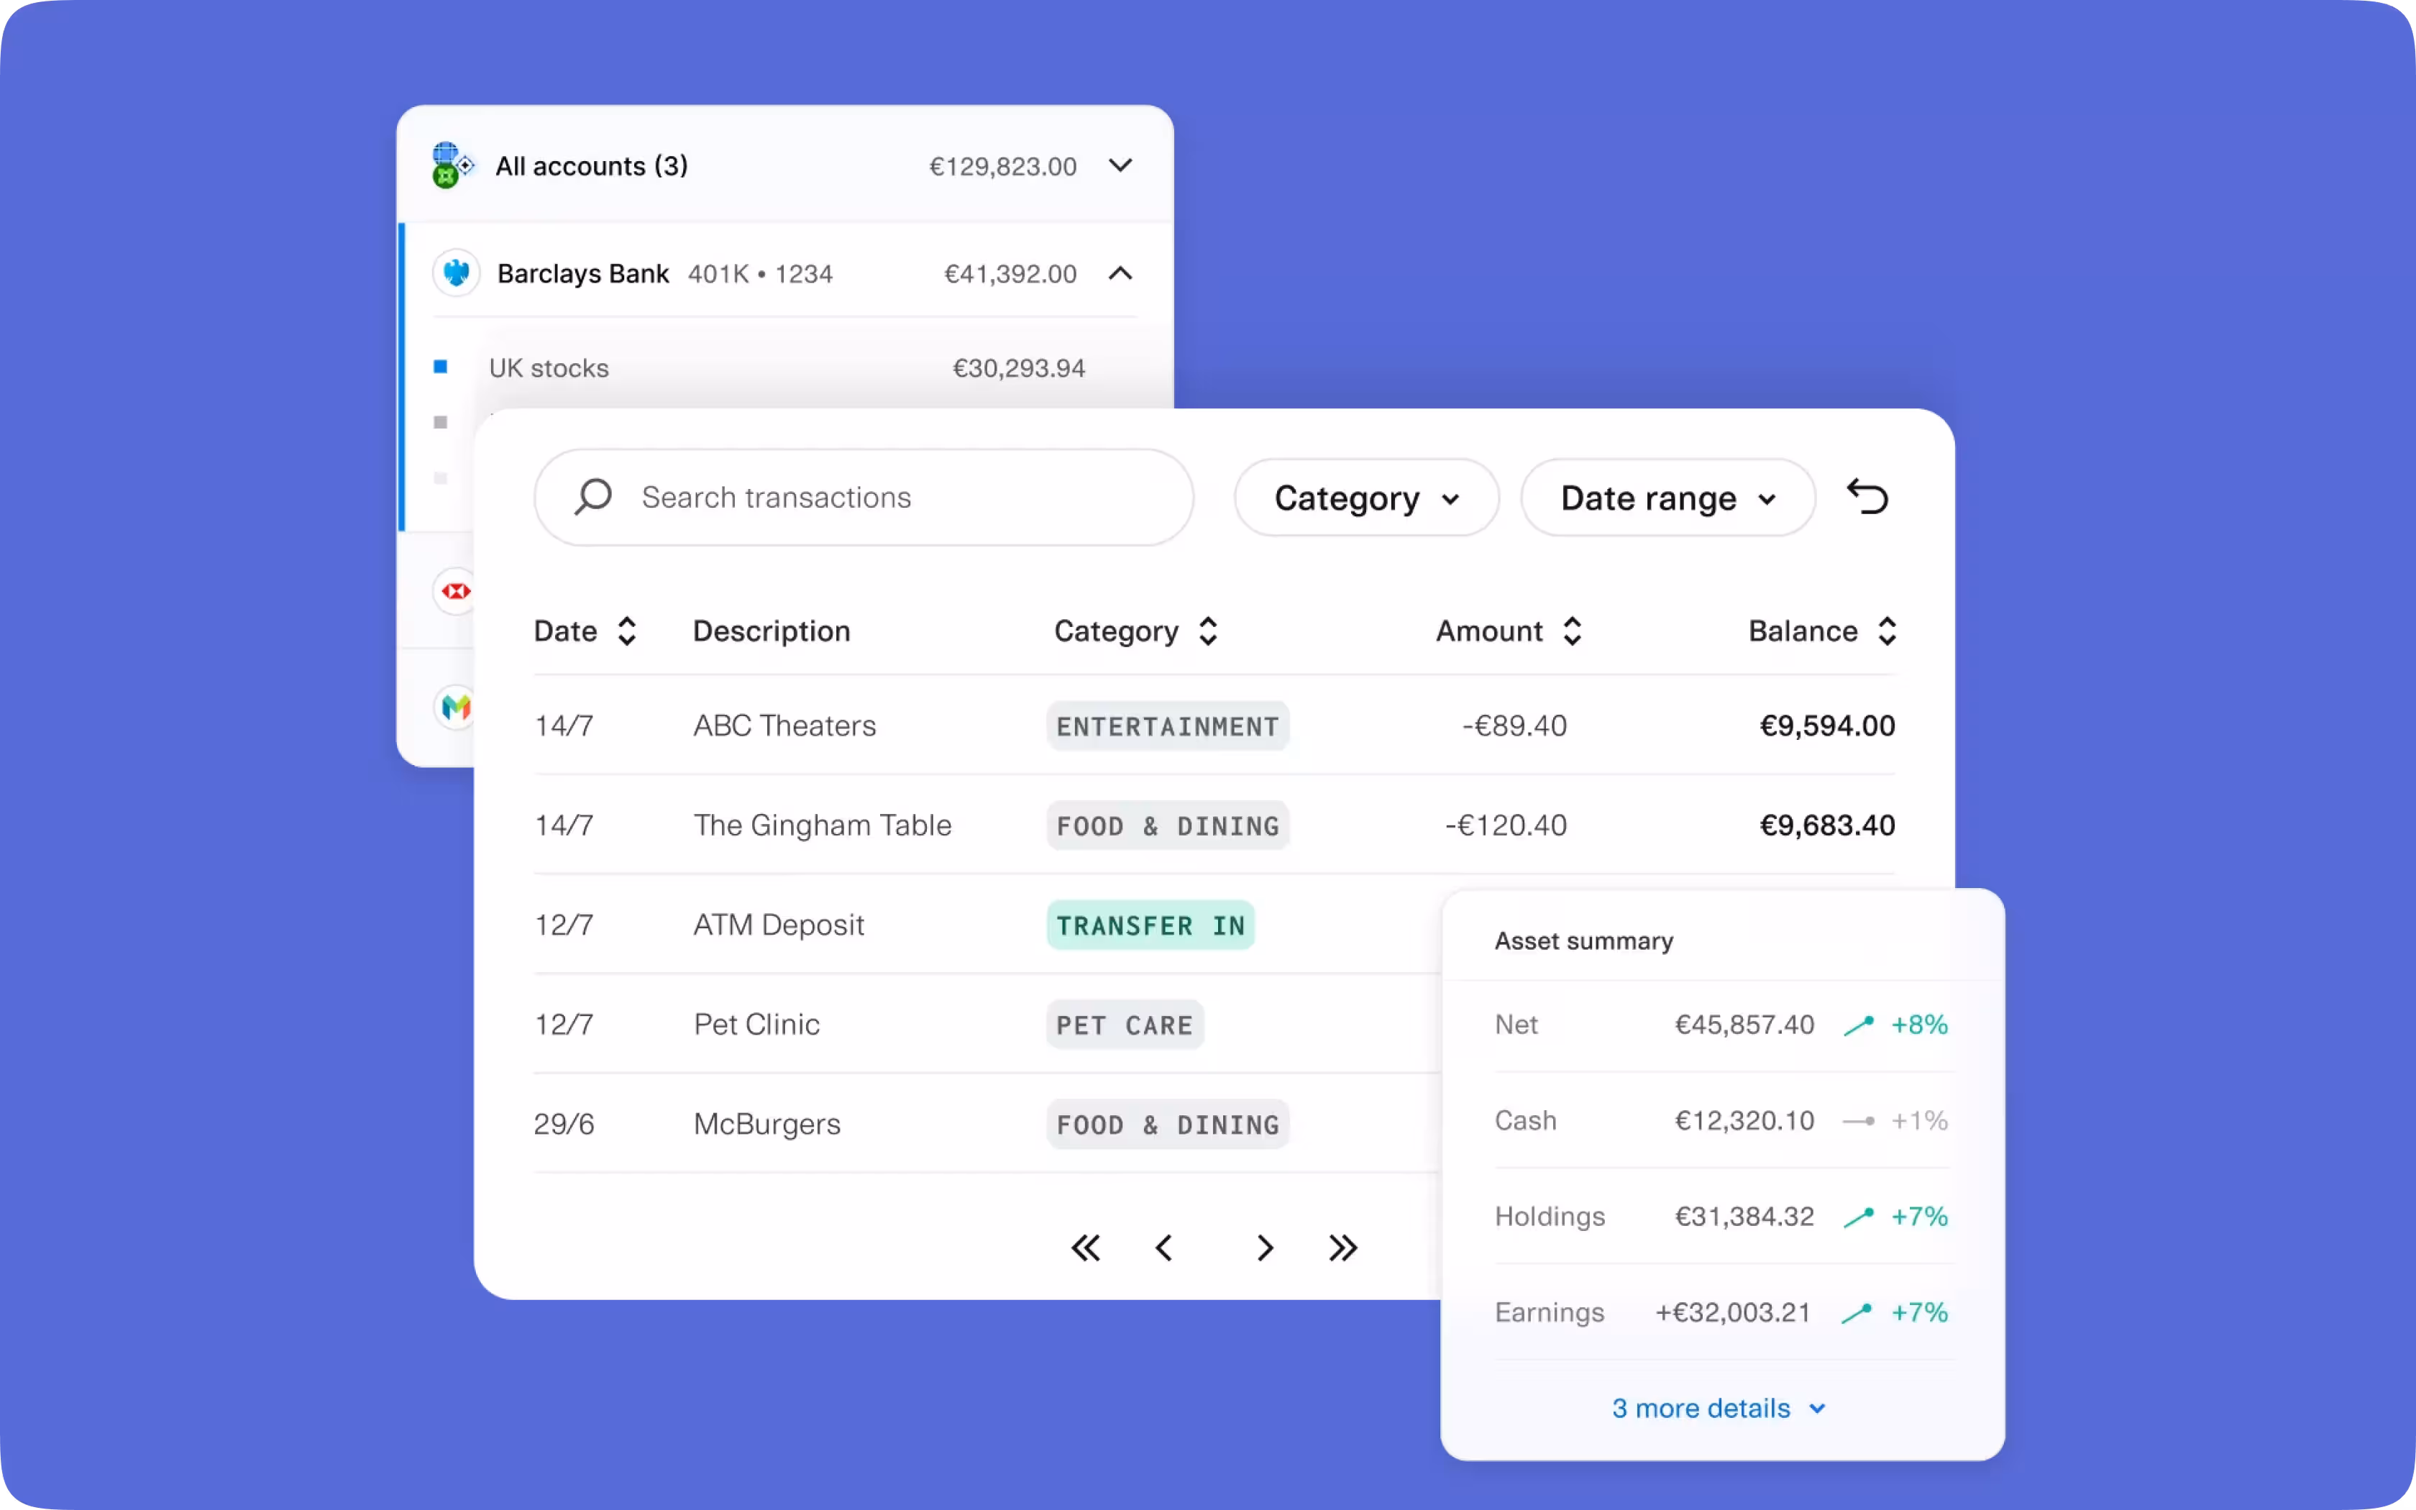This screenshot has width=2416, height=1510.
Task: Jump to first page with double-left chevron
Action: 1087,1248
